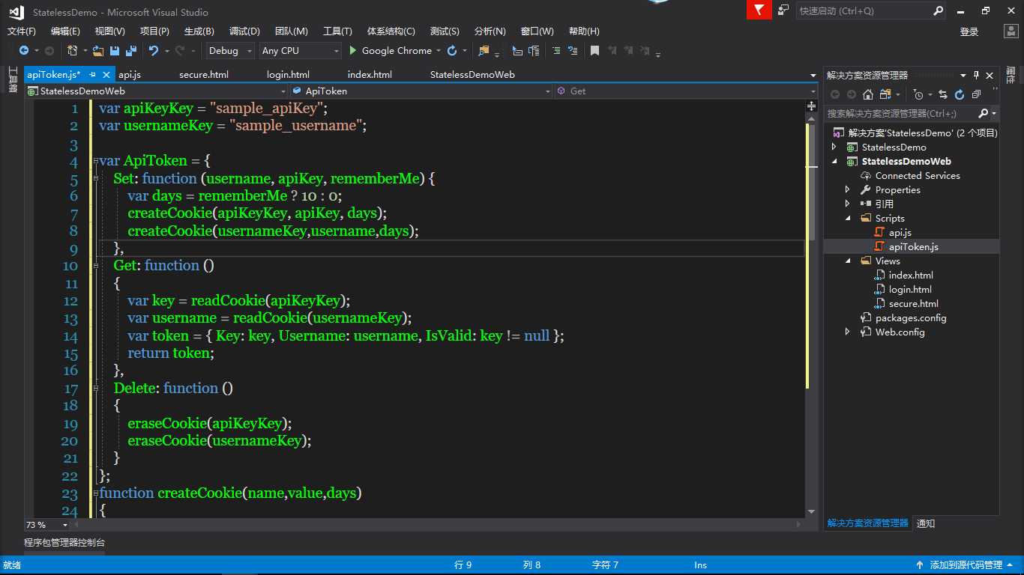The image size is (1024, 575).
Task: Click Solution Explorer sync with active document icon
Action: tap(943, 94)
